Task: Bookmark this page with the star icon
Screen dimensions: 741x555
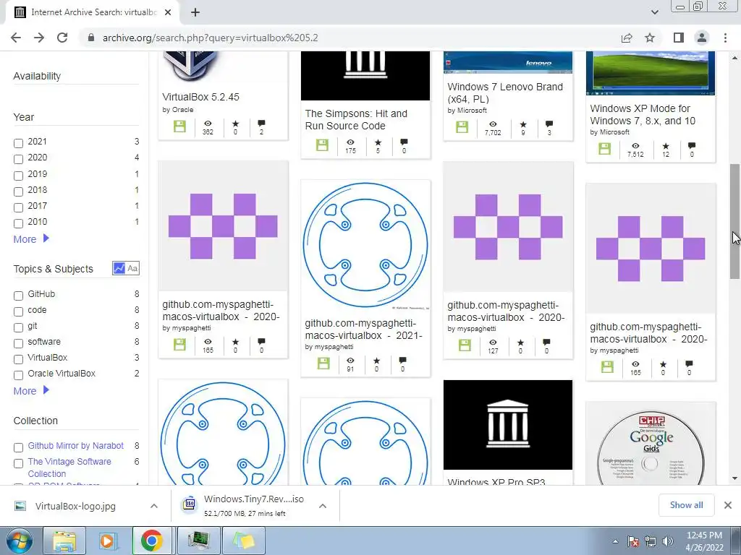Action: coord(650,38)
